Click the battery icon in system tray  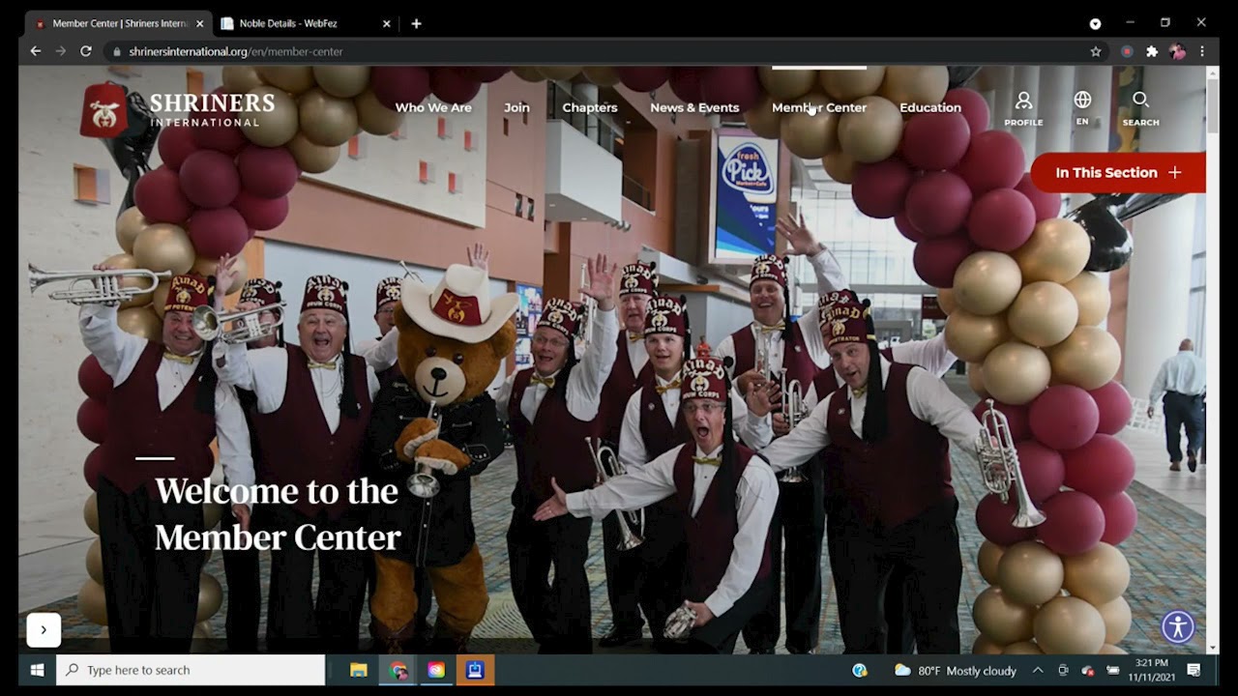coord(1113,670)
